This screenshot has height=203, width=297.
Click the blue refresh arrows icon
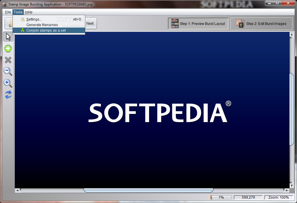[8, 95]
